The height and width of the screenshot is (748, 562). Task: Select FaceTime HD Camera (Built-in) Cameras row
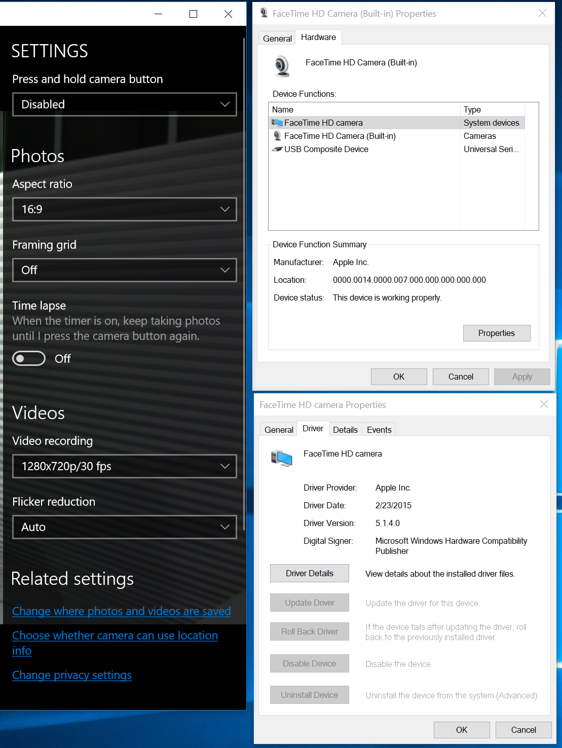(x=397, y=136)
